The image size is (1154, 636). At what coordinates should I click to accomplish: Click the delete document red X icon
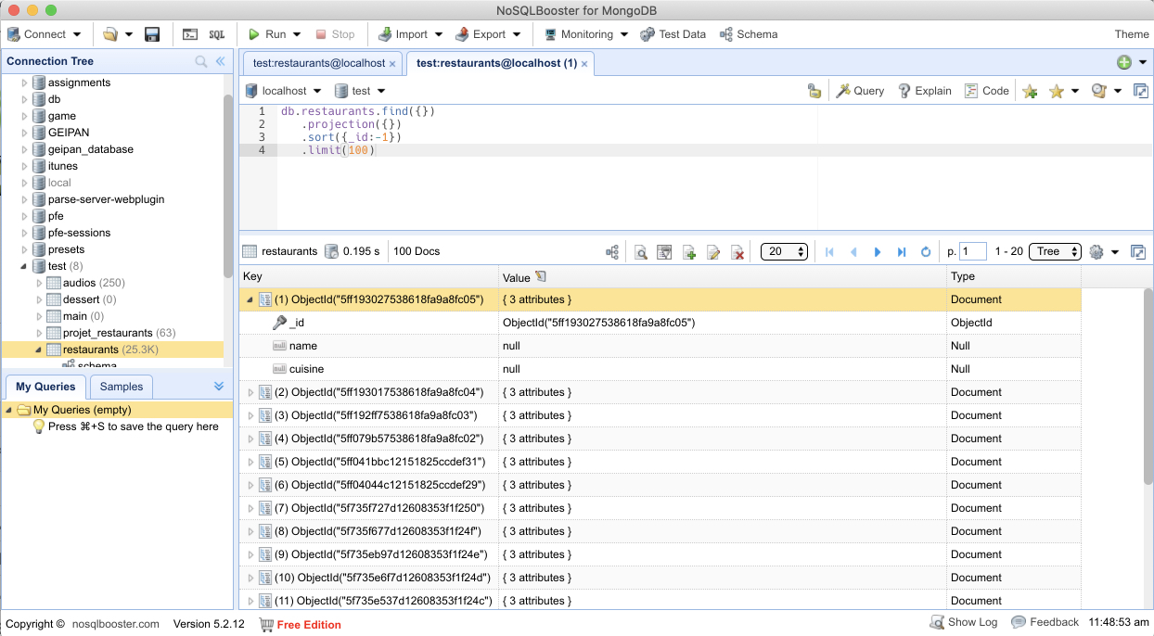tap(737, 252)
